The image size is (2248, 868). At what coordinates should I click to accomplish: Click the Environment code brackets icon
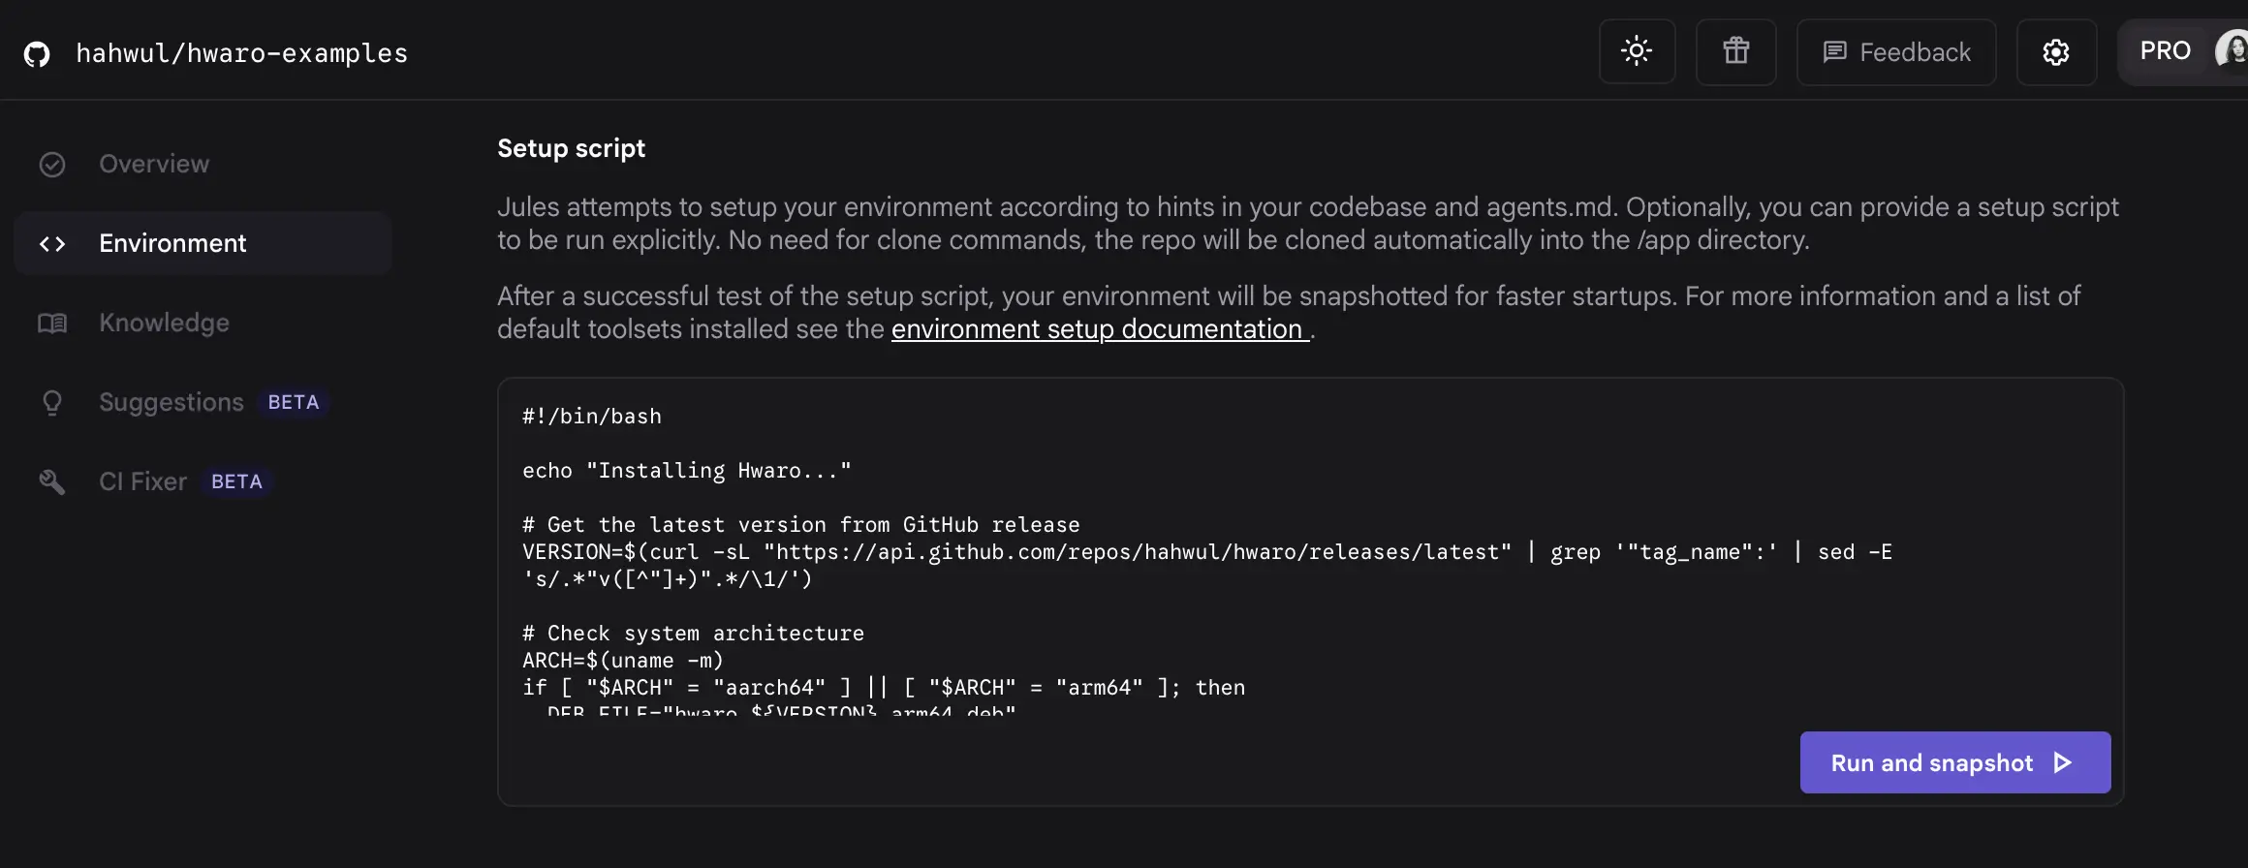click(x=52, y=244)
